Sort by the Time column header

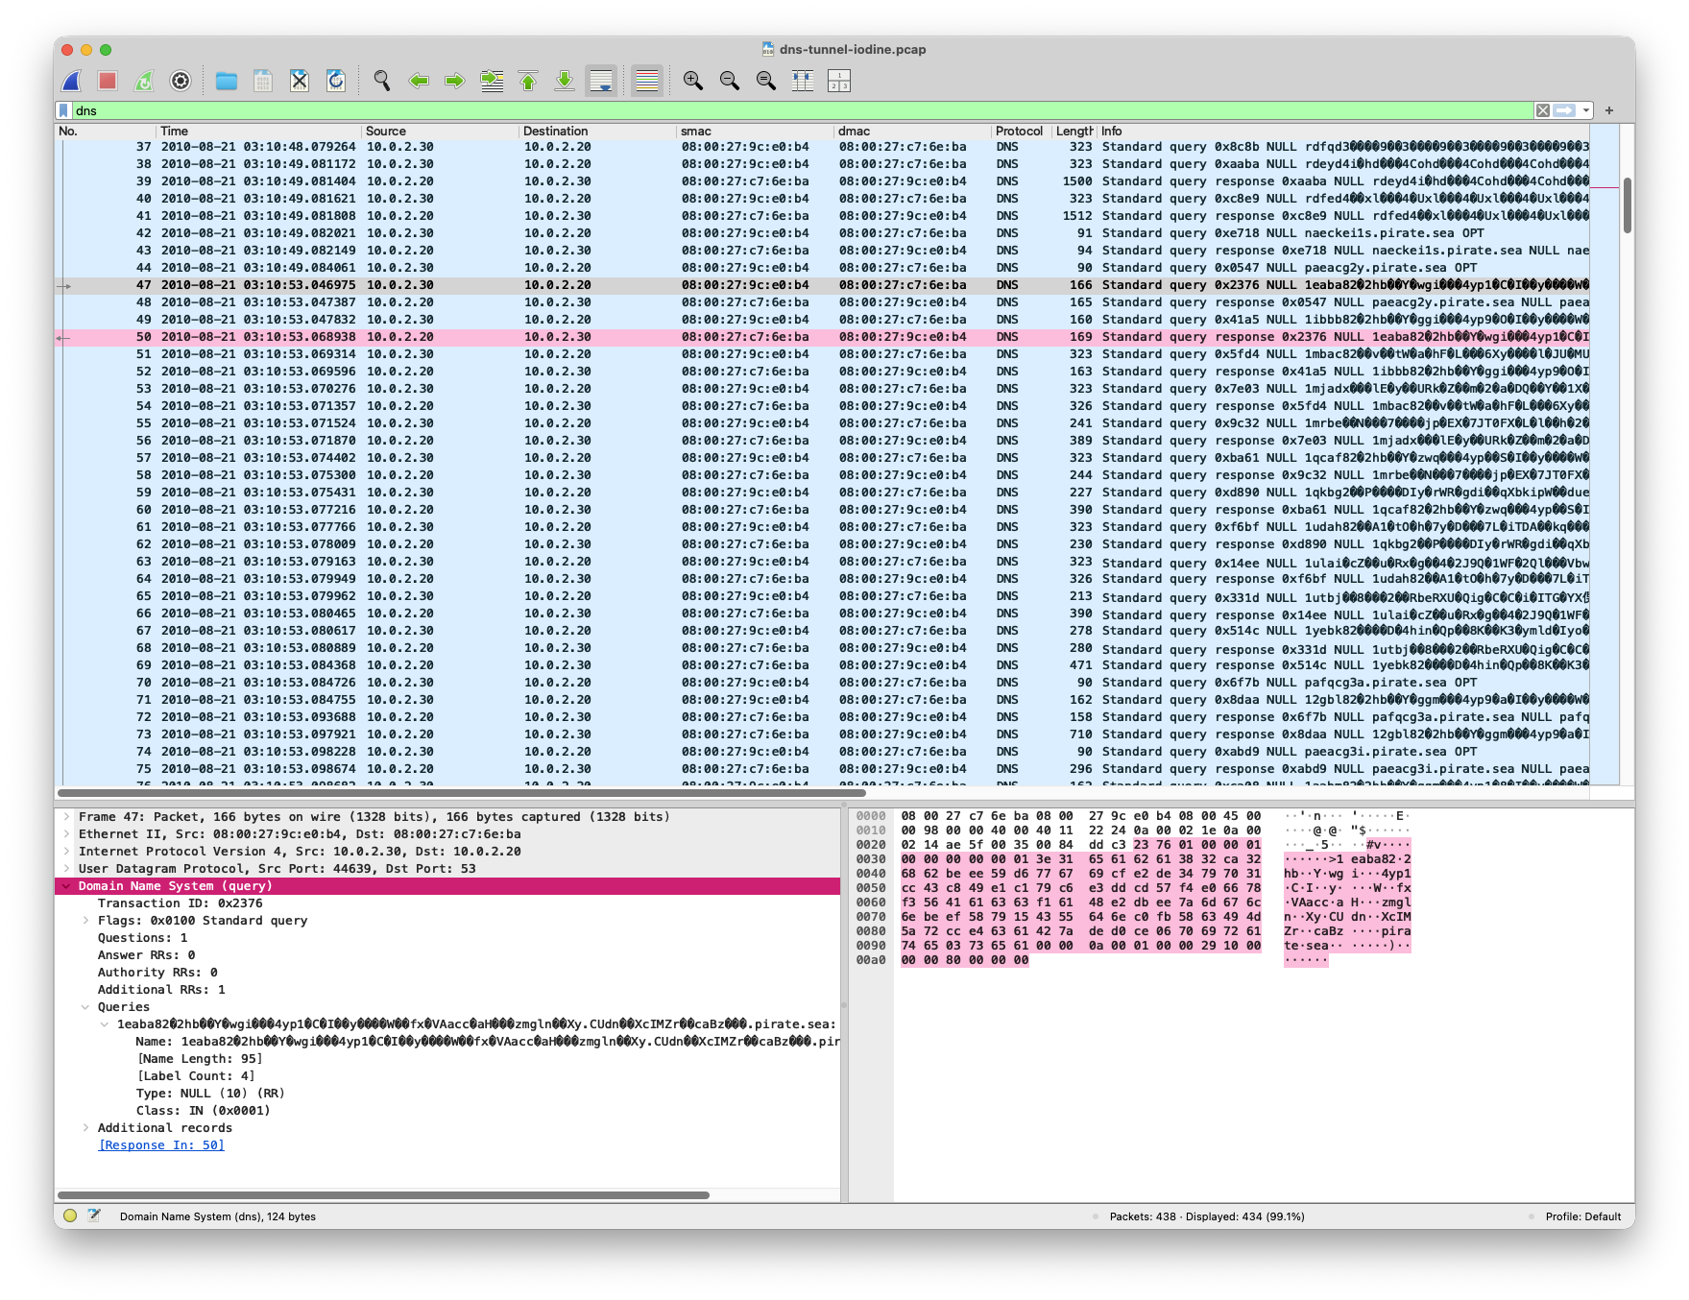coord(258,132)
